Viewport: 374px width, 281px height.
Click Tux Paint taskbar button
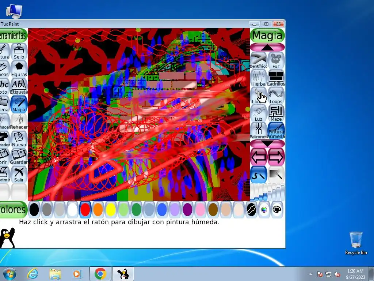coord(123,274)
